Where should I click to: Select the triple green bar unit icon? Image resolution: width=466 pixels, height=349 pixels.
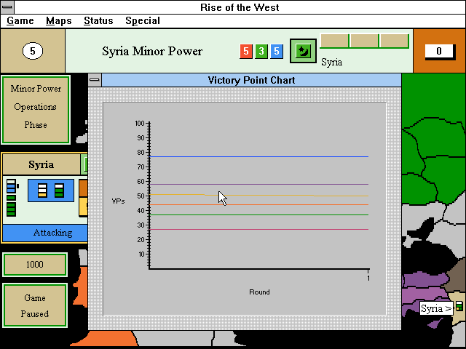12,209
